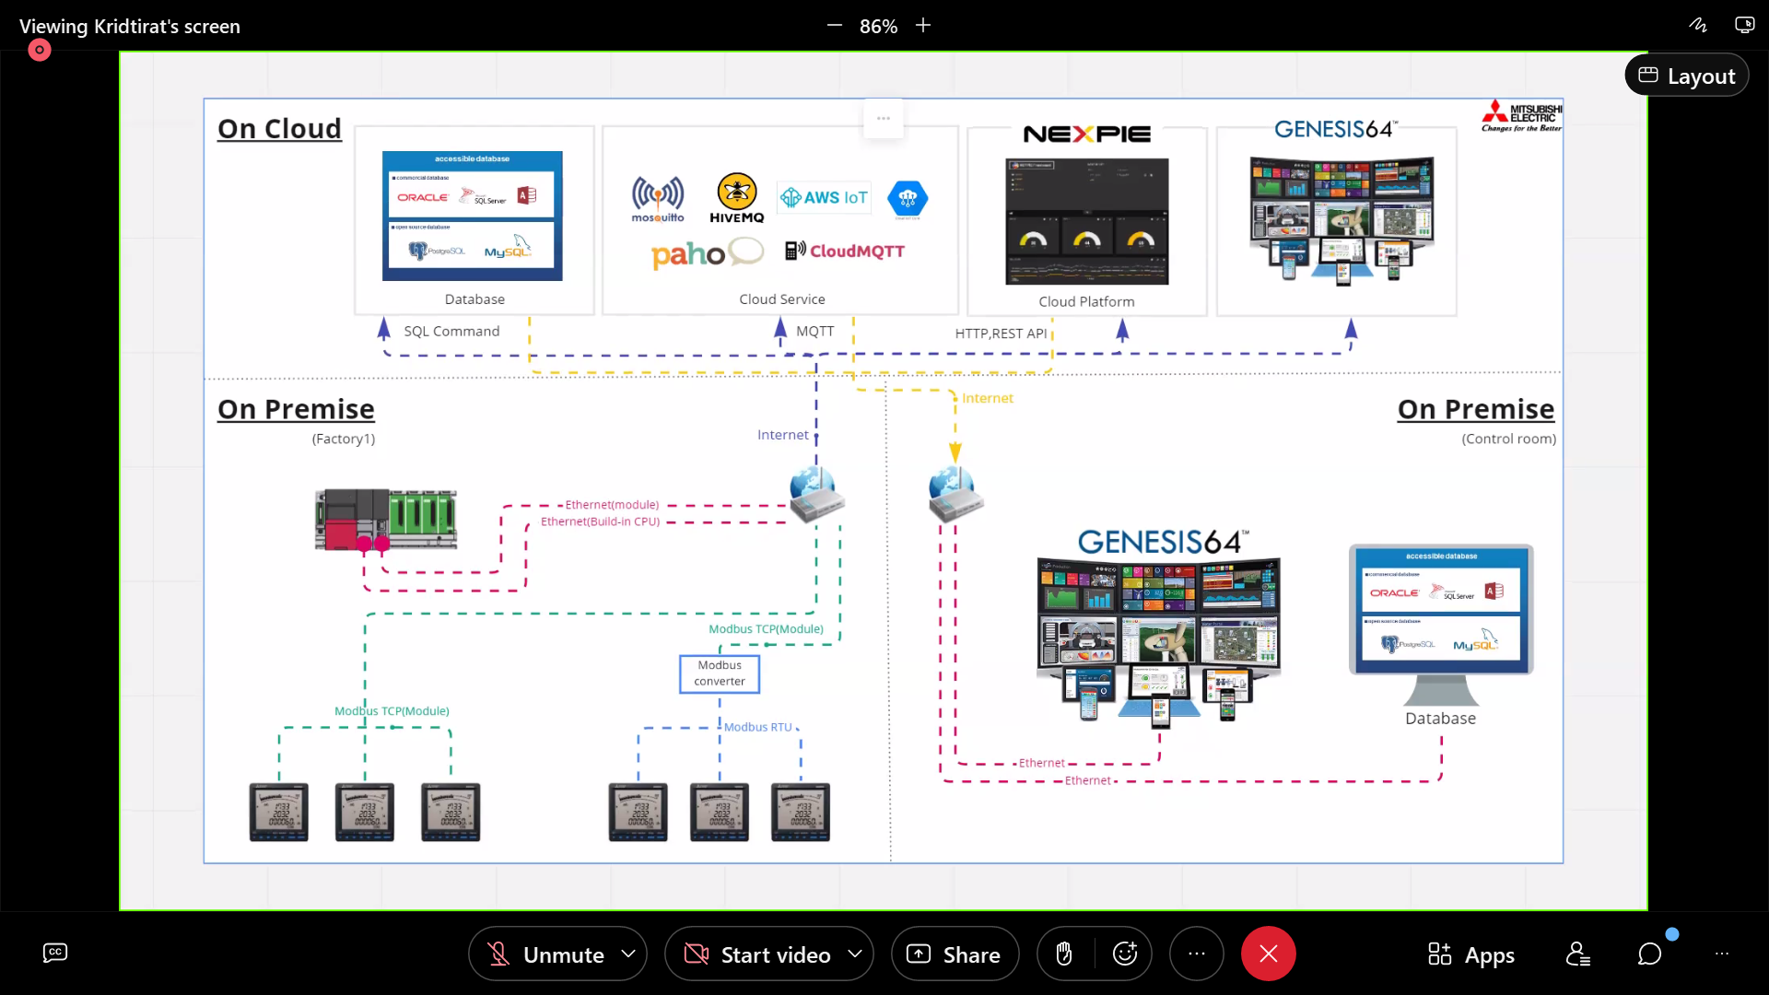Open the chat panel
Viewport: 1769px width, 995px height.
(1650, 954)
